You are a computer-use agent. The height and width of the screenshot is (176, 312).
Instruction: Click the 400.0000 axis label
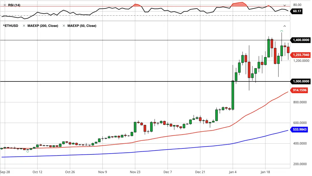pyautogui.click(x=300, y=143)
